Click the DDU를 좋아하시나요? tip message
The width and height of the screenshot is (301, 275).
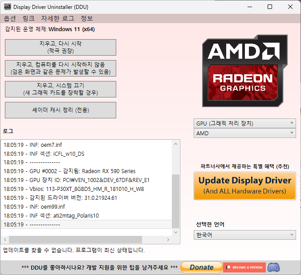pyautogui.click(x=99, y=267)
